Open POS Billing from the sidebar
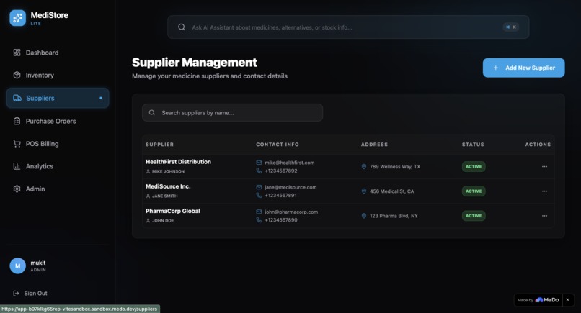 point(58,144)
